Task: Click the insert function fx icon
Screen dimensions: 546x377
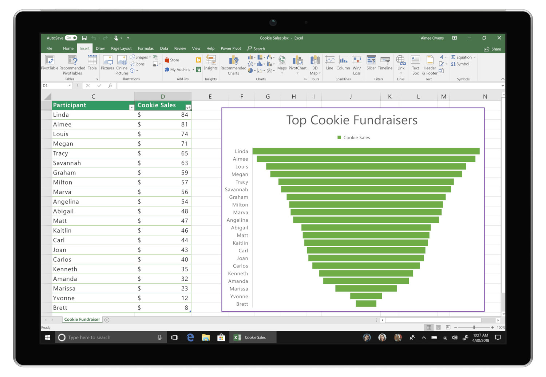Action: tap(110, 86)
